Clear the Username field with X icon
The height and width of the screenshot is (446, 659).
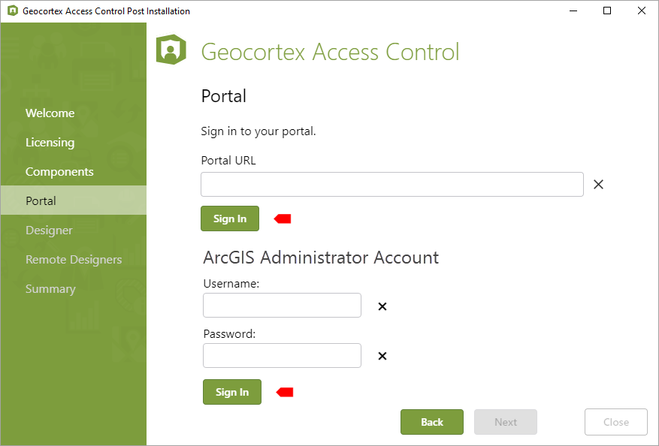pyautogui.click(x=382, y=306)
